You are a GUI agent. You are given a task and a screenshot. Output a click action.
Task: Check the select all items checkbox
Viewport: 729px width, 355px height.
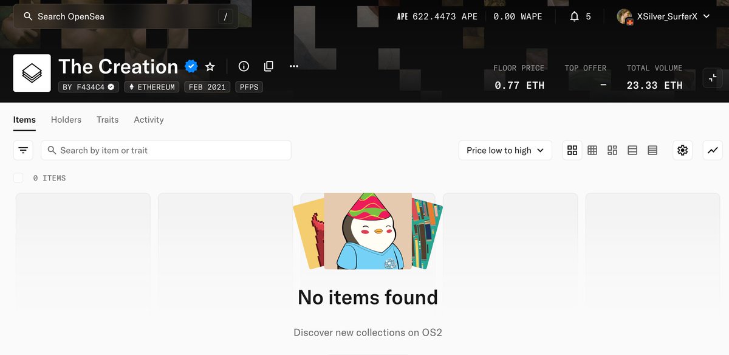(18, 177)
